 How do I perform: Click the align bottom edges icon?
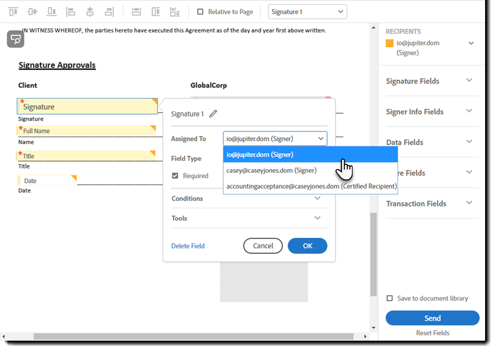pyautogui.click(x=51, y=12)
